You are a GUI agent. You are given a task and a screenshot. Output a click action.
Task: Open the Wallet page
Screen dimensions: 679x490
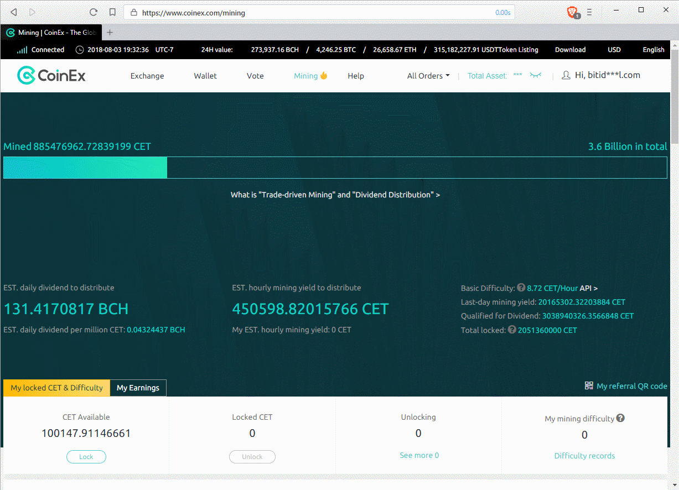(205, 76)
